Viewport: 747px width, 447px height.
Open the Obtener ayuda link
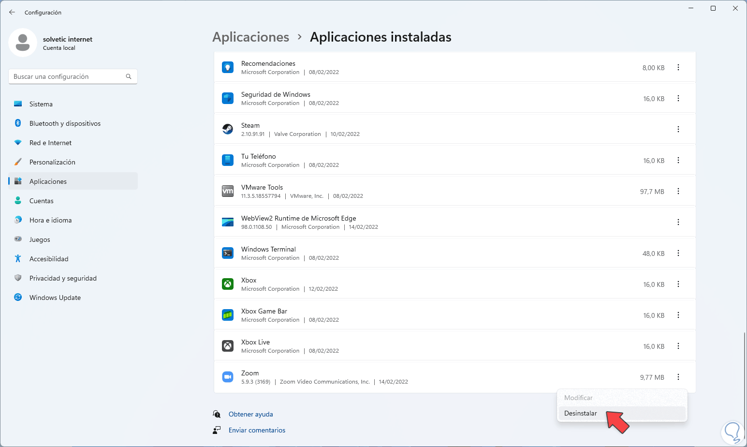[x=250, y=414]
